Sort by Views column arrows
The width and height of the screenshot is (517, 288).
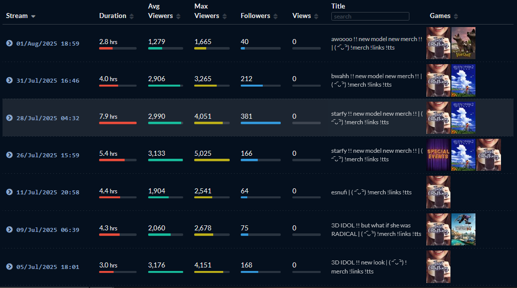pyautogui.click(x=316, y=16)
